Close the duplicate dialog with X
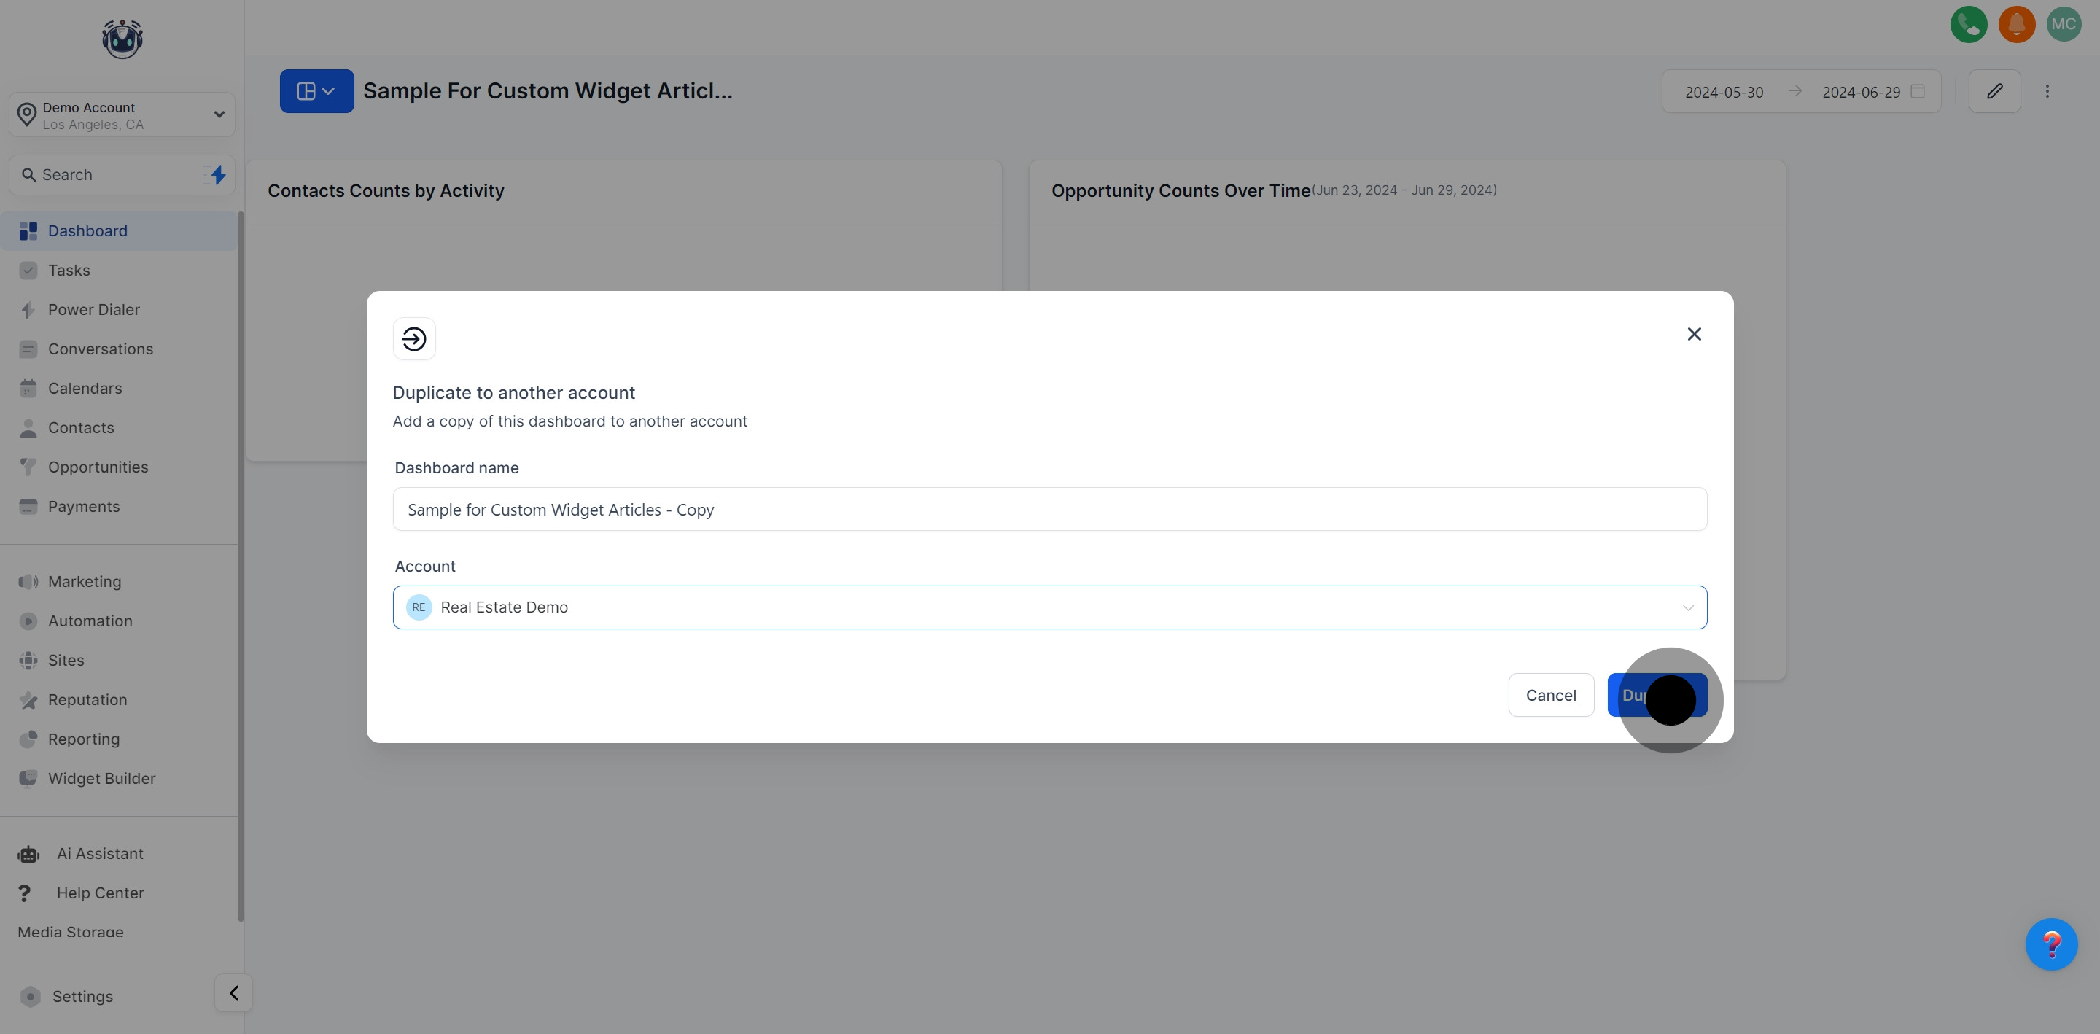The height and width of the screenshot is (1034, 2100). coord(1694,335)
